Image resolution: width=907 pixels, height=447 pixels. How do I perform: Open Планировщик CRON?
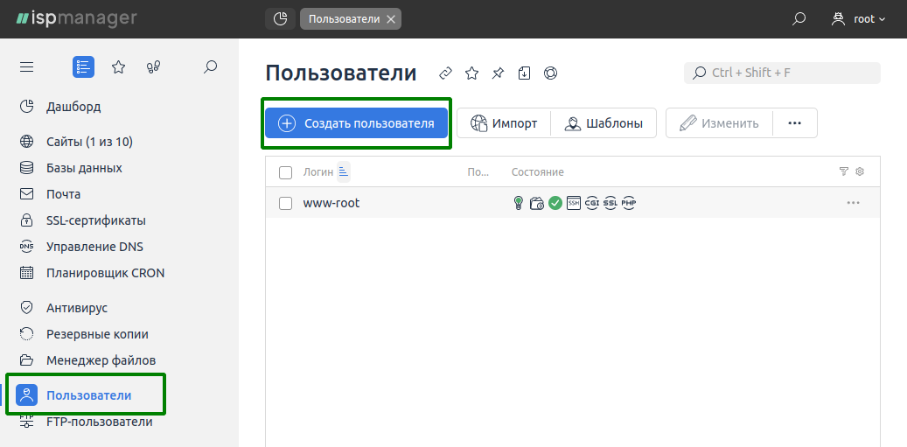(x=105, y=273)
